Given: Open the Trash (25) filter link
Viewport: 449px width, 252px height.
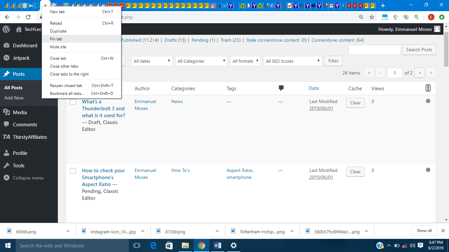Looking at the screenshot, I should coord(230,40).
